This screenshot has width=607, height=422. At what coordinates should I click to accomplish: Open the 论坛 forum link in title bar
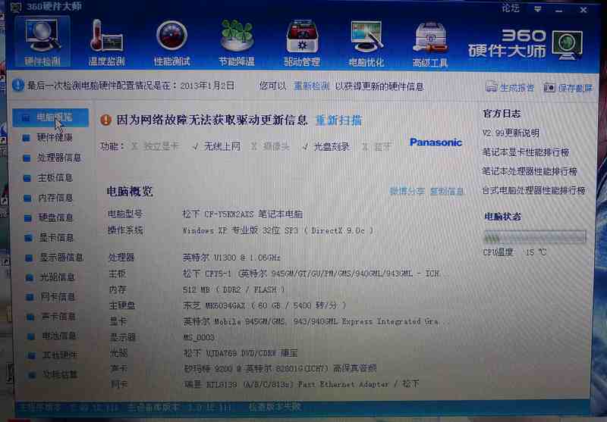coord(511,9)
